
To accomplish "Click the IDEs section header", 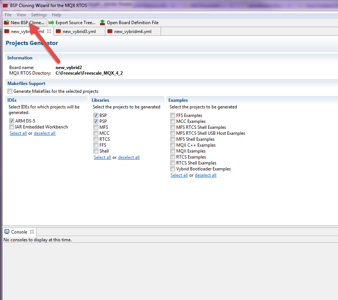I will [12, 100].
